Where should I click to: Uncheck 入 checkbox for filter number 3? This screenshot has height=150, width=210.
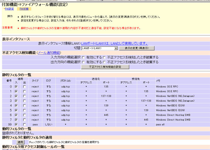[16, 101]
